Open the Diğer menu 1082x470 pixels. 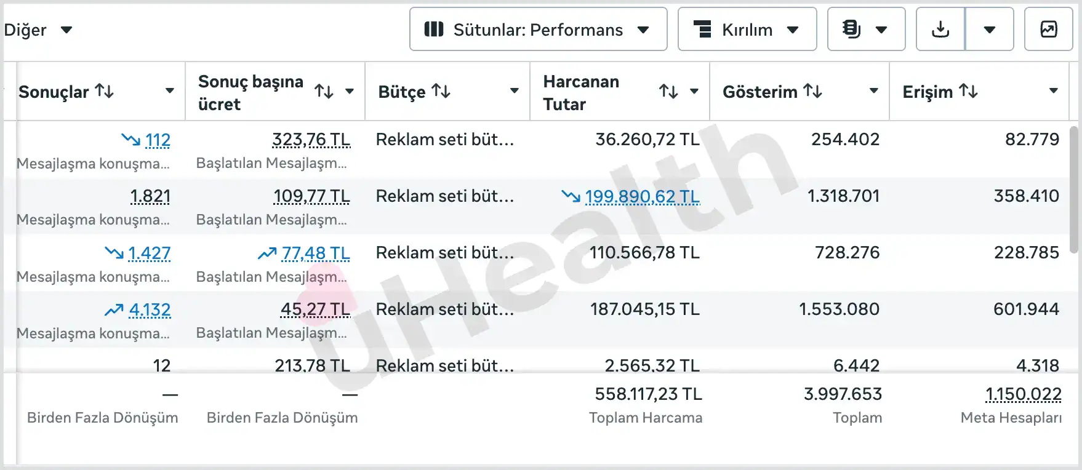38,30
